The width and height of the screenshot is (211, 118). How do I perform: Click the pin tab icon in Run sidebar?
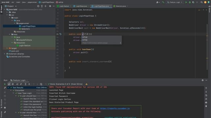tap(5, 112)
